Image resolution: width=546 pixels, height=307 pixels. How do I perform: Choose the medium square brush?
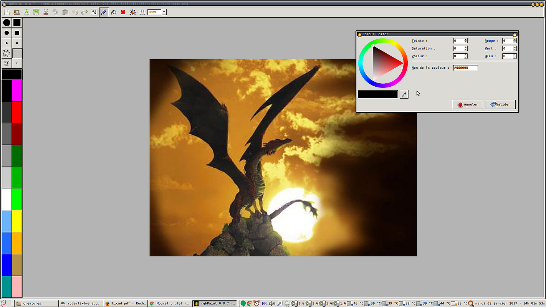(17, 33)
